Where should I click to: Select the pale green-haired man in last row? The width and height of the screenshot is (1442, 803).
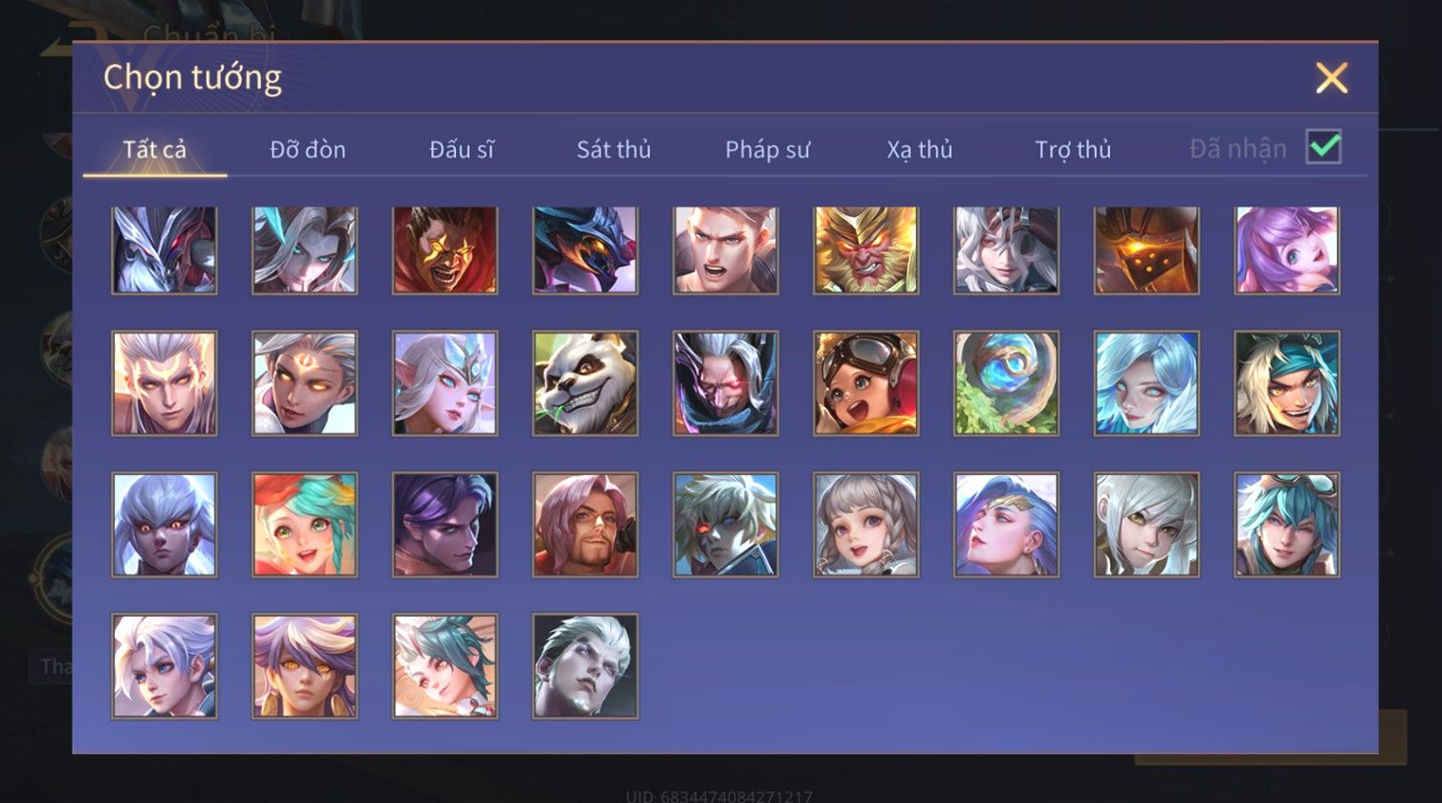point(585,666)
